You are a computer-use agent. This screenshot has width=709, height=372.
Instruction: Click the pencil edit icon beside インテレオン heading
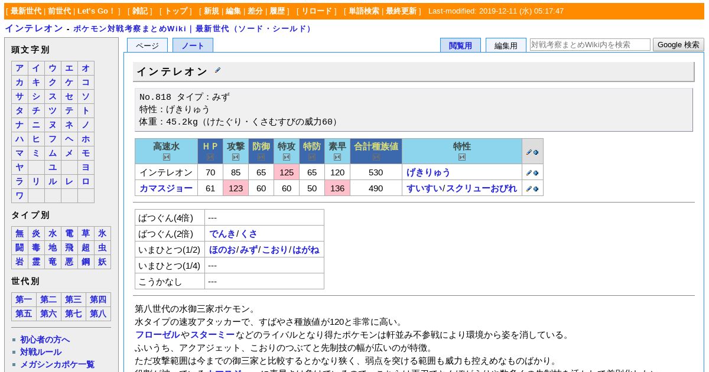coord(217,70)
